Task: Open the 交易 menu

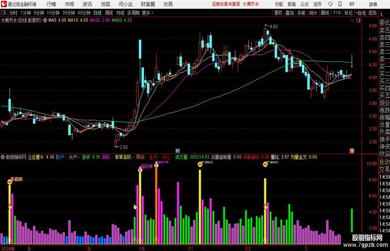Action: tap(168, 4)
